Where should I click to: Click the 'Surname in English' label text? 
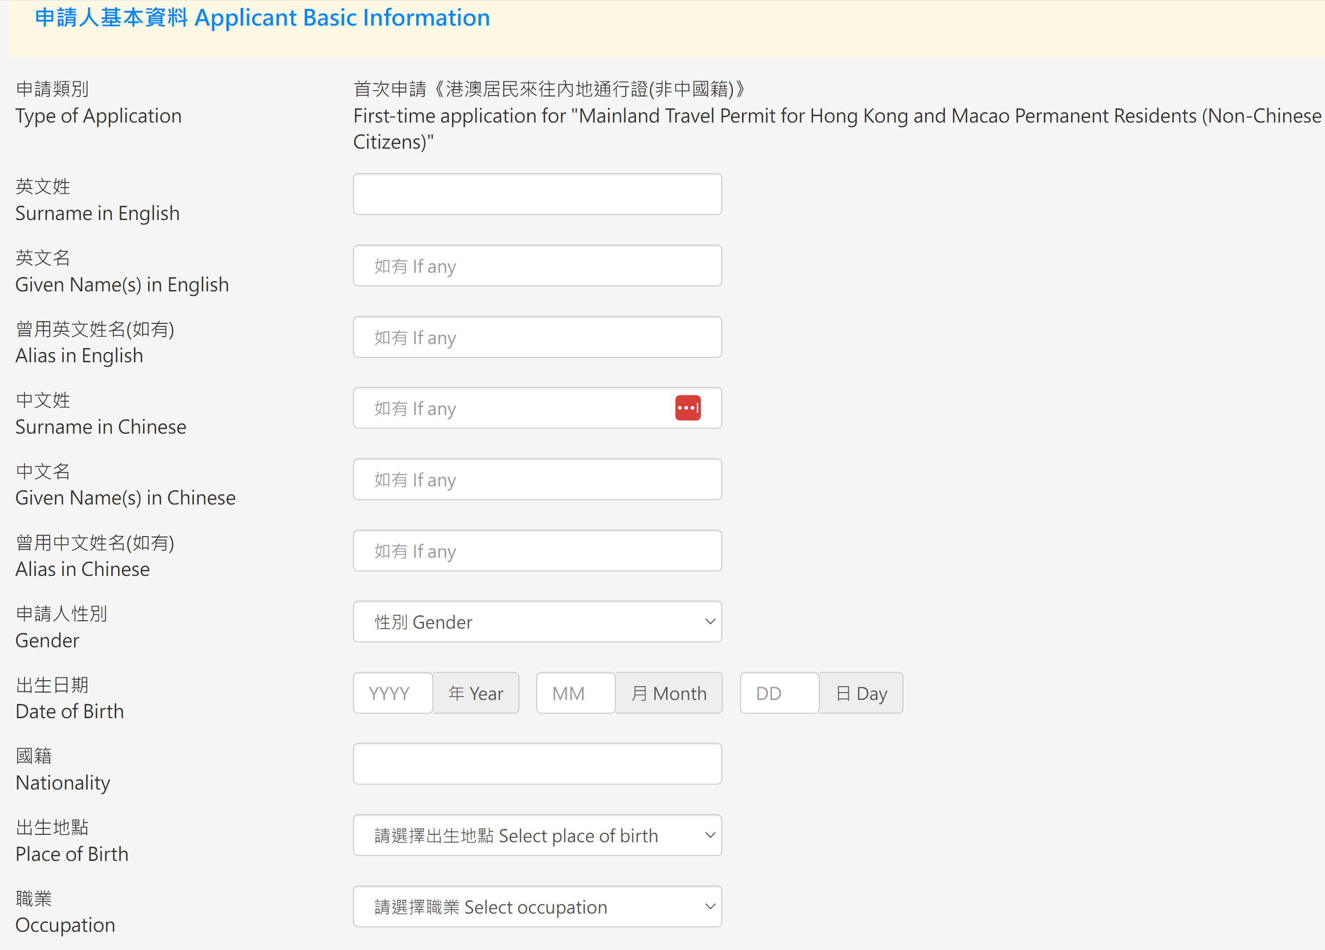97,213
